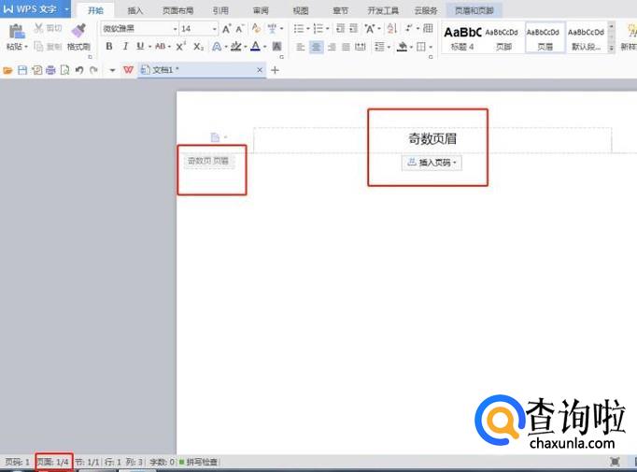Click the Save icon in quick access bar
Image resolution: width=637 pixels, height=472 pixels.
(21, 70)
